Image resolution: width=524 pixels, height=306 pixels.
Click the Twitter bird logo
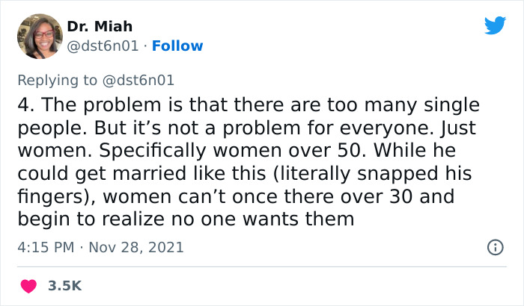[x=495, y=25]
